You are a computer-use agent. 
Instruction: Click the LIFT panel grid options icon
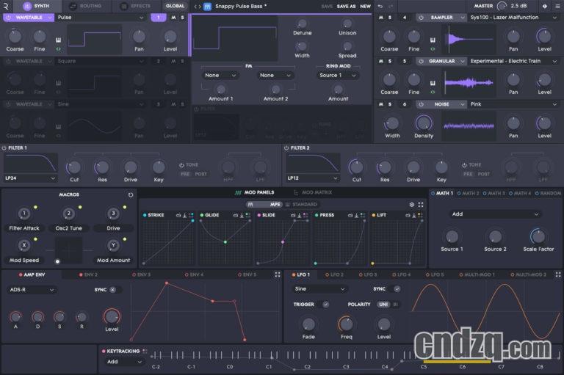tap(420, 215)
